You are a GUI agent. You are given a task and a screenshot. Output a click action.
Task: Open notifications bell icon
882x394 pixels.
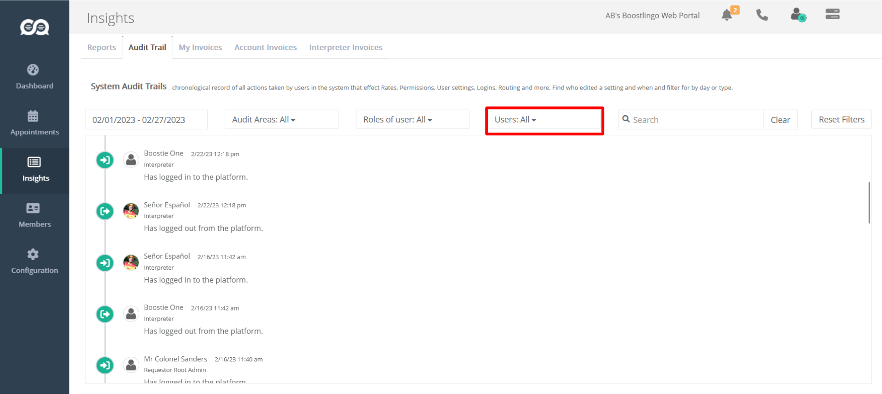pyautogui.click(x=727, y=15)
